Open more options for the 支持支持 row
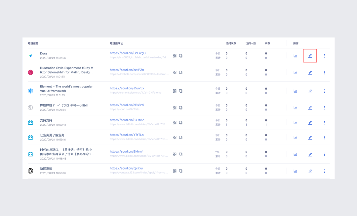 (324, 123)
